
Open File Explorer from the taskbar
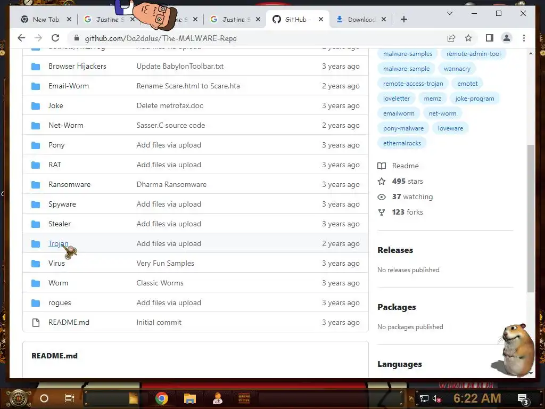[190, 398]
